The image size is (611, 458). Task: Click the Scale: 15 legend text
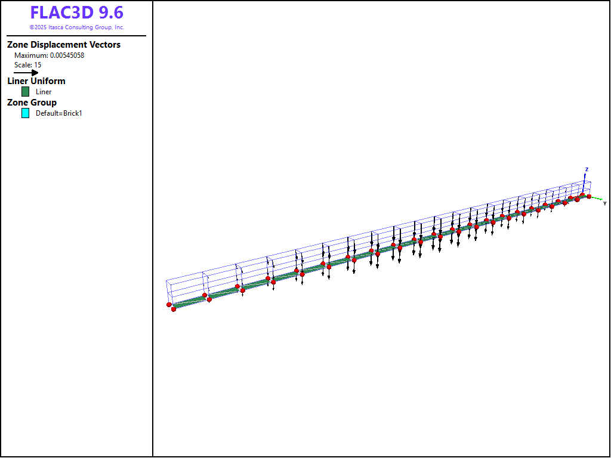tap(27, 65)
